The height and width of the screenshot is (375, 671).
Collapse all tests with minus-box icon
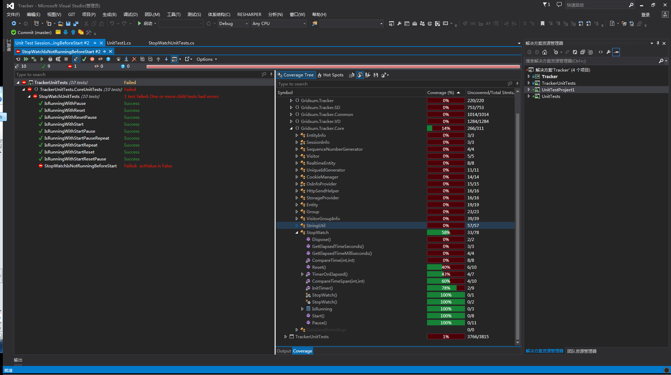150,59
